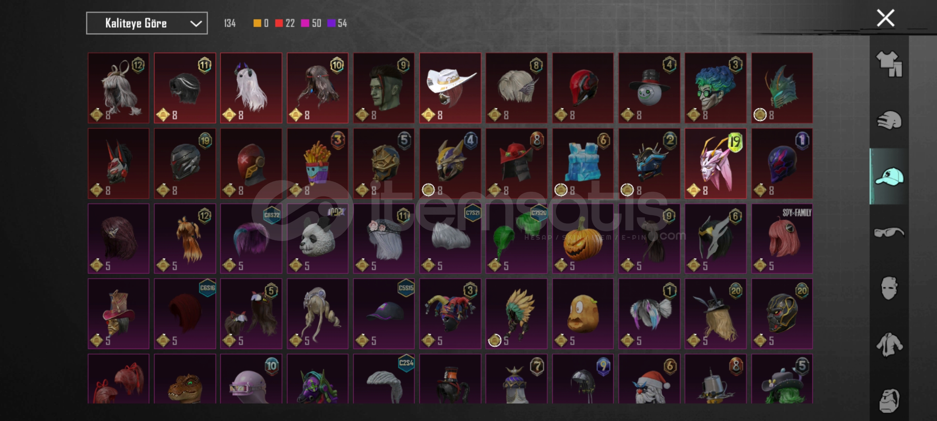Open the jacket category icon in sidebar
The height and width of the screenshot is (421, 937).
(x=889, y=345)
